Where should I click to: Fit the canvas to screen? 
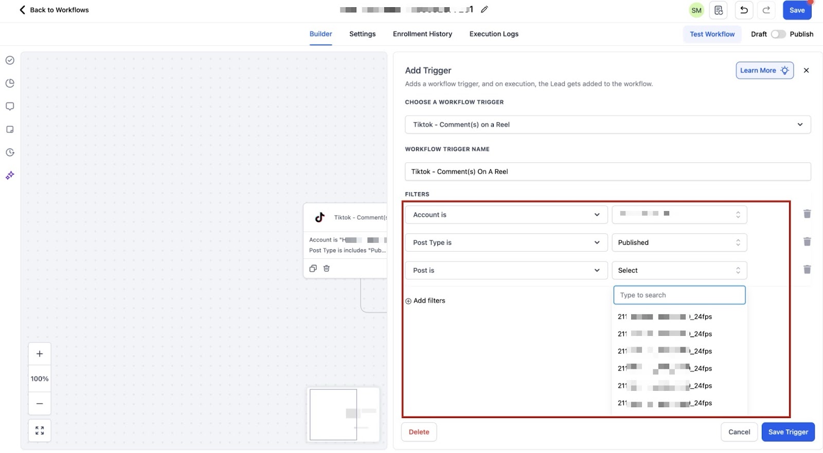click(x=40, y=430)
